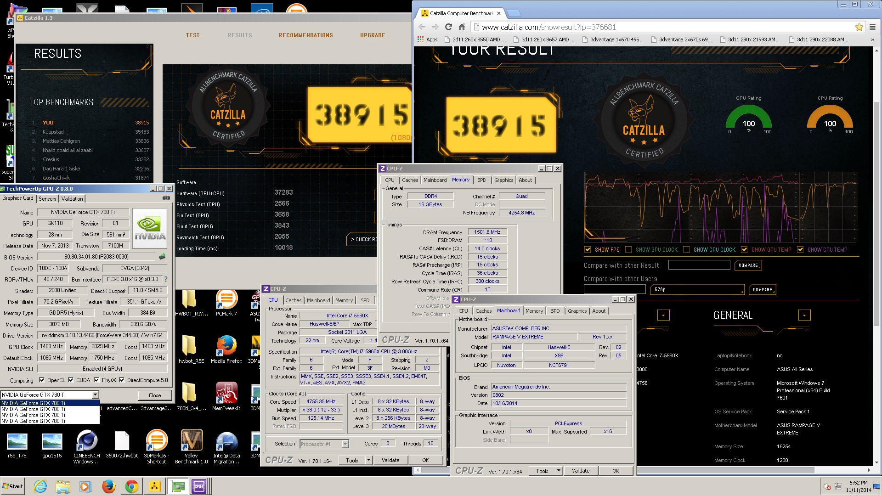Open the Intel Data Migration desktop icon
Image resolution: width=882 pixels, height=496 pixels.
pyautogui.click(x=226, y=447)
